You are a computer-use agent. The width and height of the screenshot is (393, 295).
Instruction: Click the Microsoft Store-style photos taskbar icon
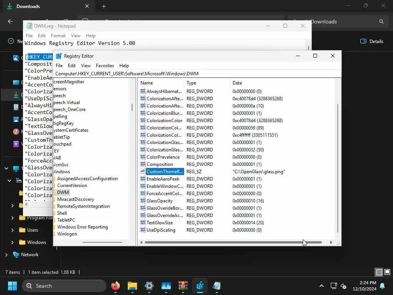tap(166, 286)
